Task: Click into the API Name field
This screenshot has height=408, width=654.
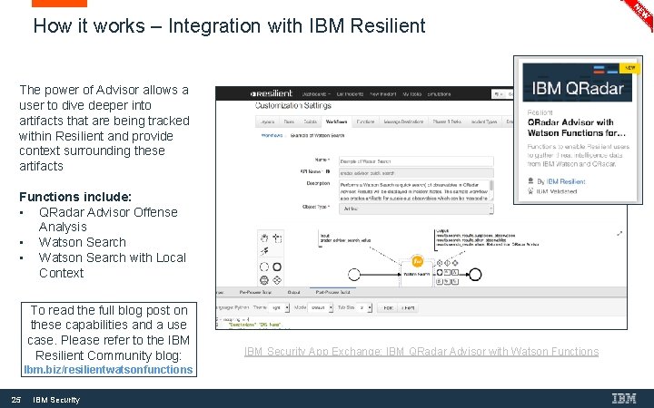Action: (x=416, y=173)
